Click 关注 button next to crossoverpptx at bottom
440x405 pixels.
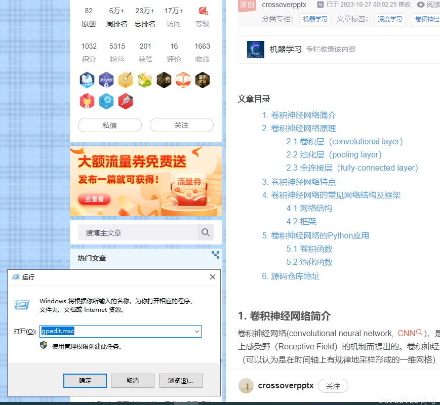(x=333, y=386)
